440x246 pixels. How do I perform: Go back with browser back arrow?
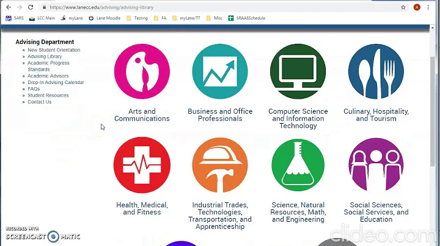click(x=9, y=7)
